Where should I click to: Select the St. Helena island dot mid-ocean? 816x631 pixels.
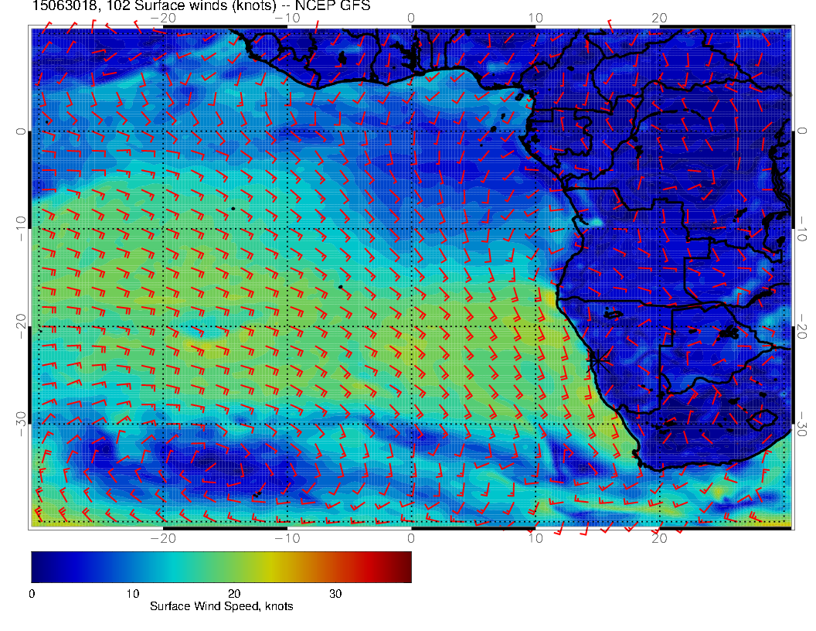[x=340, y=287]
